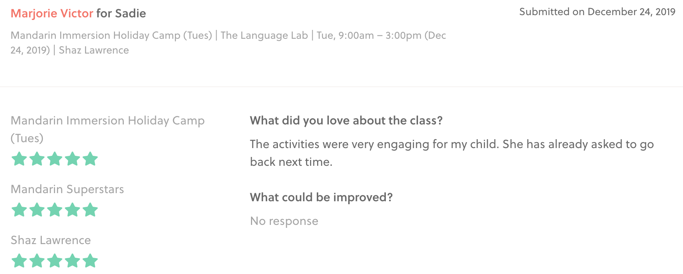Click first star of Mandarin Superstars rating
The image size is (683, 274).
(x=19, y=210)
